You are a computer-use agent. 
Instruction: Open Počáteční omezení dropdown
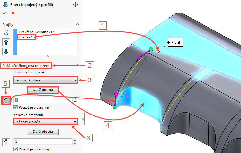coord(46,80)
